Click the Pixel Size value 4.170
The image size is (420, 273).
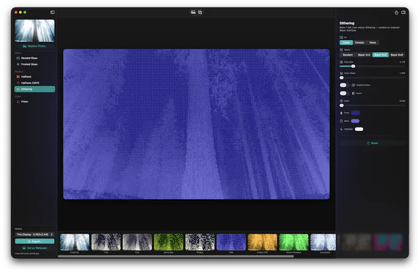[x=402, y=62]
